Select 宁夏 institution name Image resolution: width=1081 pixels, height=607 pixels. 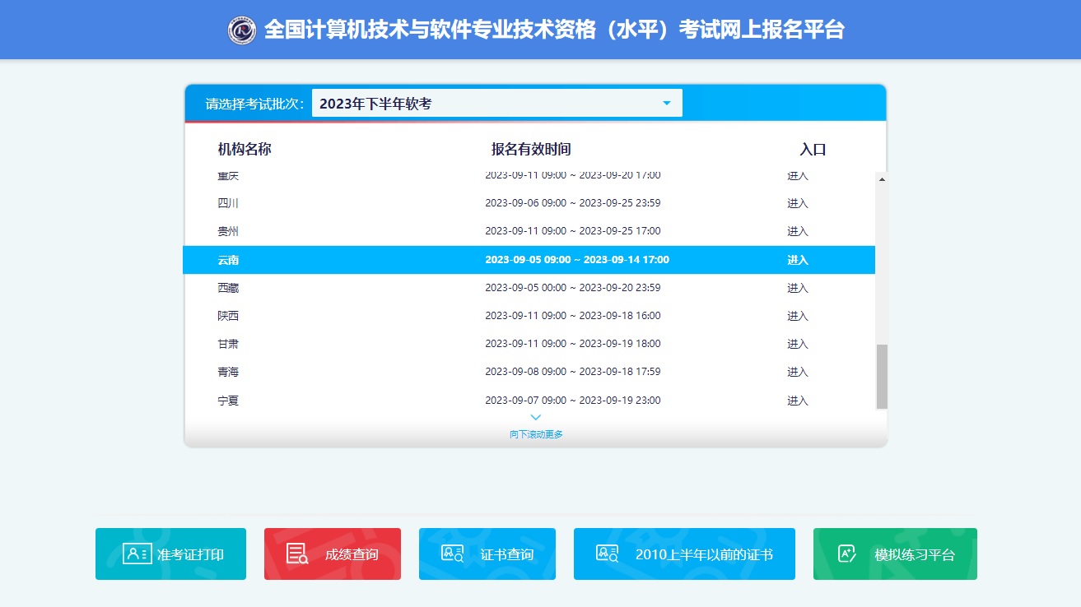click(228, 401)
